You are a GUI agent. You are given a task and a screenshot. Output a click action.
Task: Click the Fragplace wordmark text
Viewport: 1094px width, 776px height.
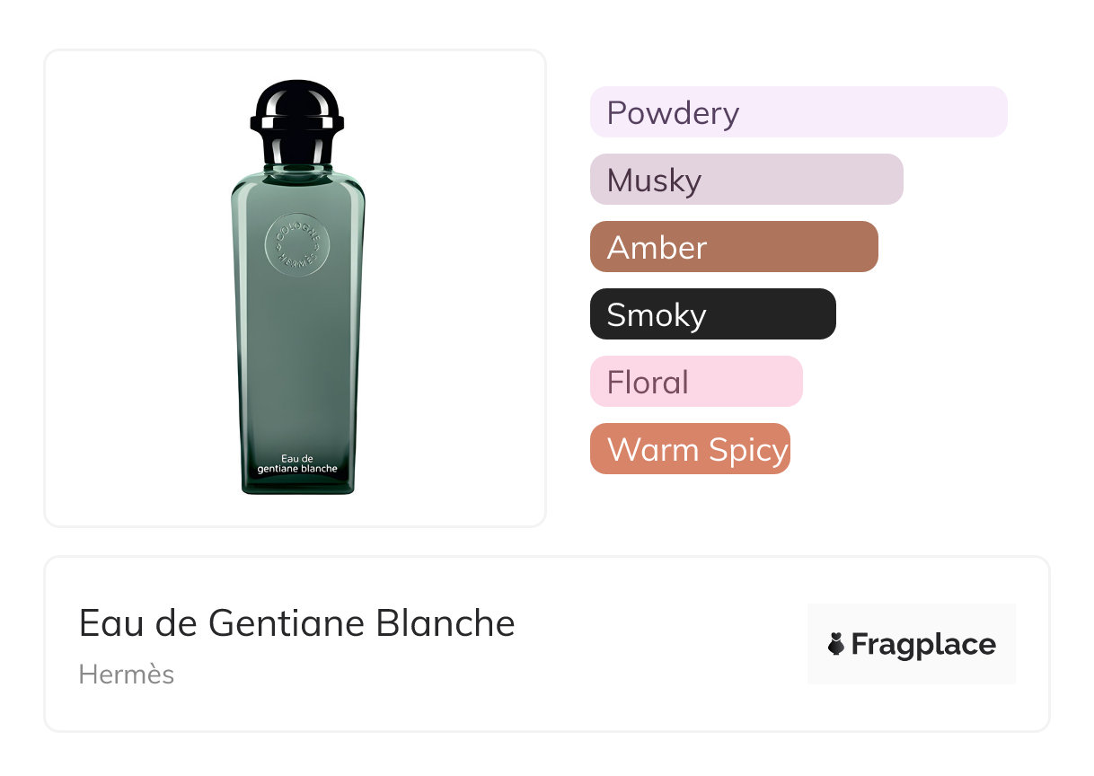[x=923, y=644]
